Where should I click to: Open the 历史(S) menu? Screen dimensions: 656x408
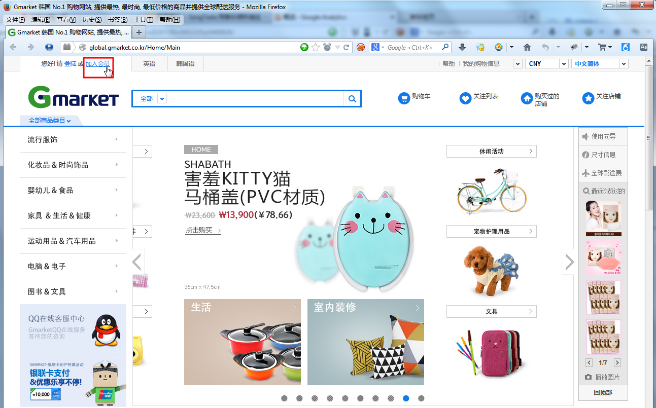(92, 20)
